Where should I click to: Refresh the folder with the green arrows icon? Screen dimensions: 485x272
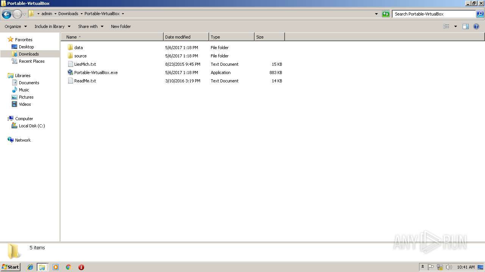[386, 14]
